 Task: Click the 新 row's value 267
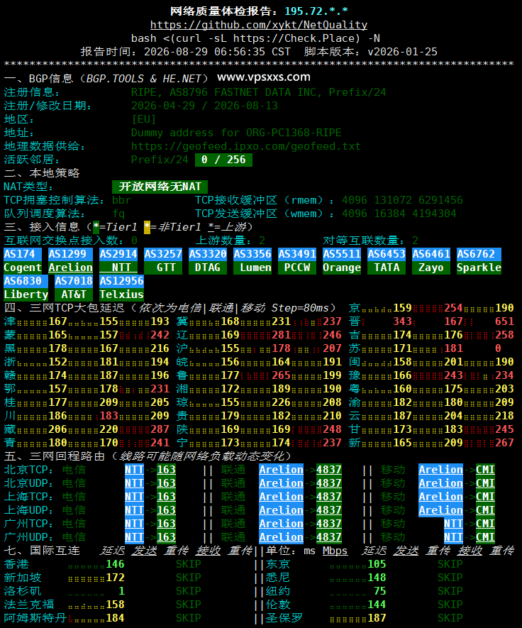504,443
